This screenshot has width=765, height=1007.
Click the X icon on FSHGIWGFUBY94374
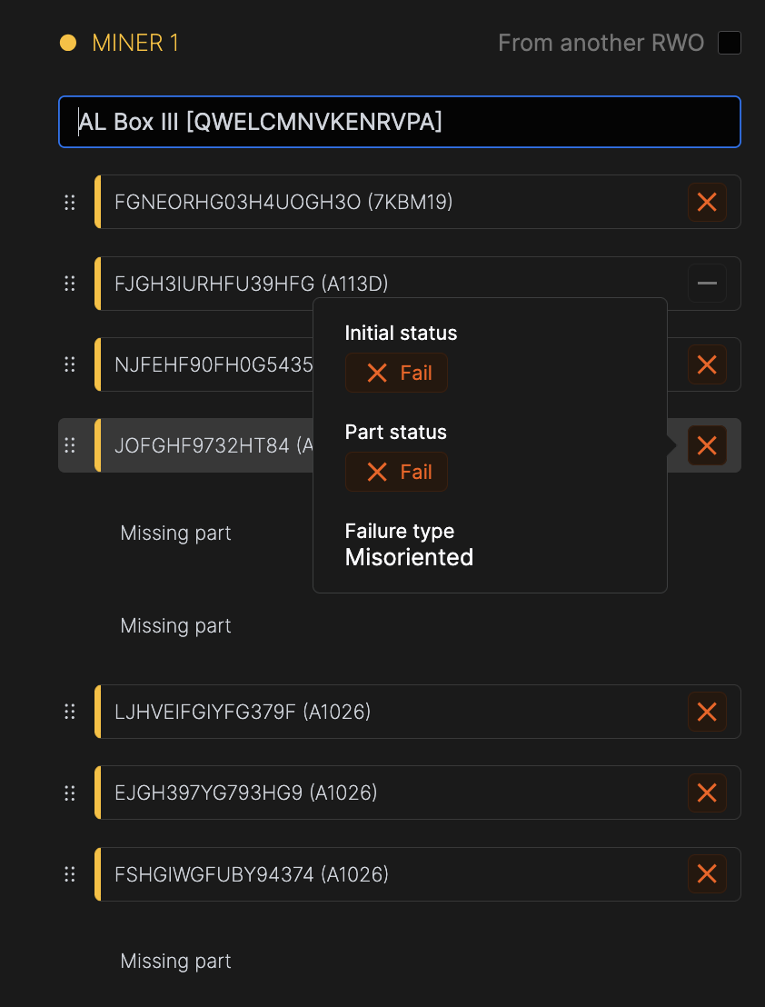[707, 873]
